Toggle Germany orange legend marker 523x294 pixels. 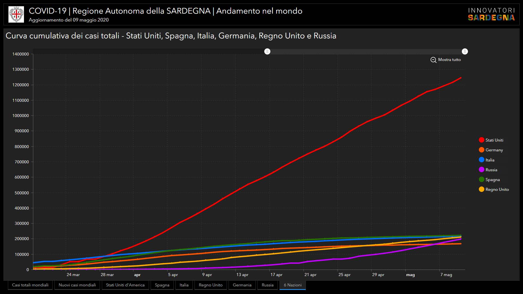[x=481, y=150]
